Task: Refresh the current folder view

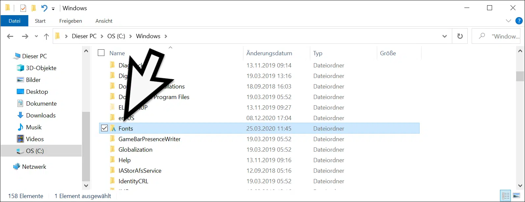Action: 460,36
